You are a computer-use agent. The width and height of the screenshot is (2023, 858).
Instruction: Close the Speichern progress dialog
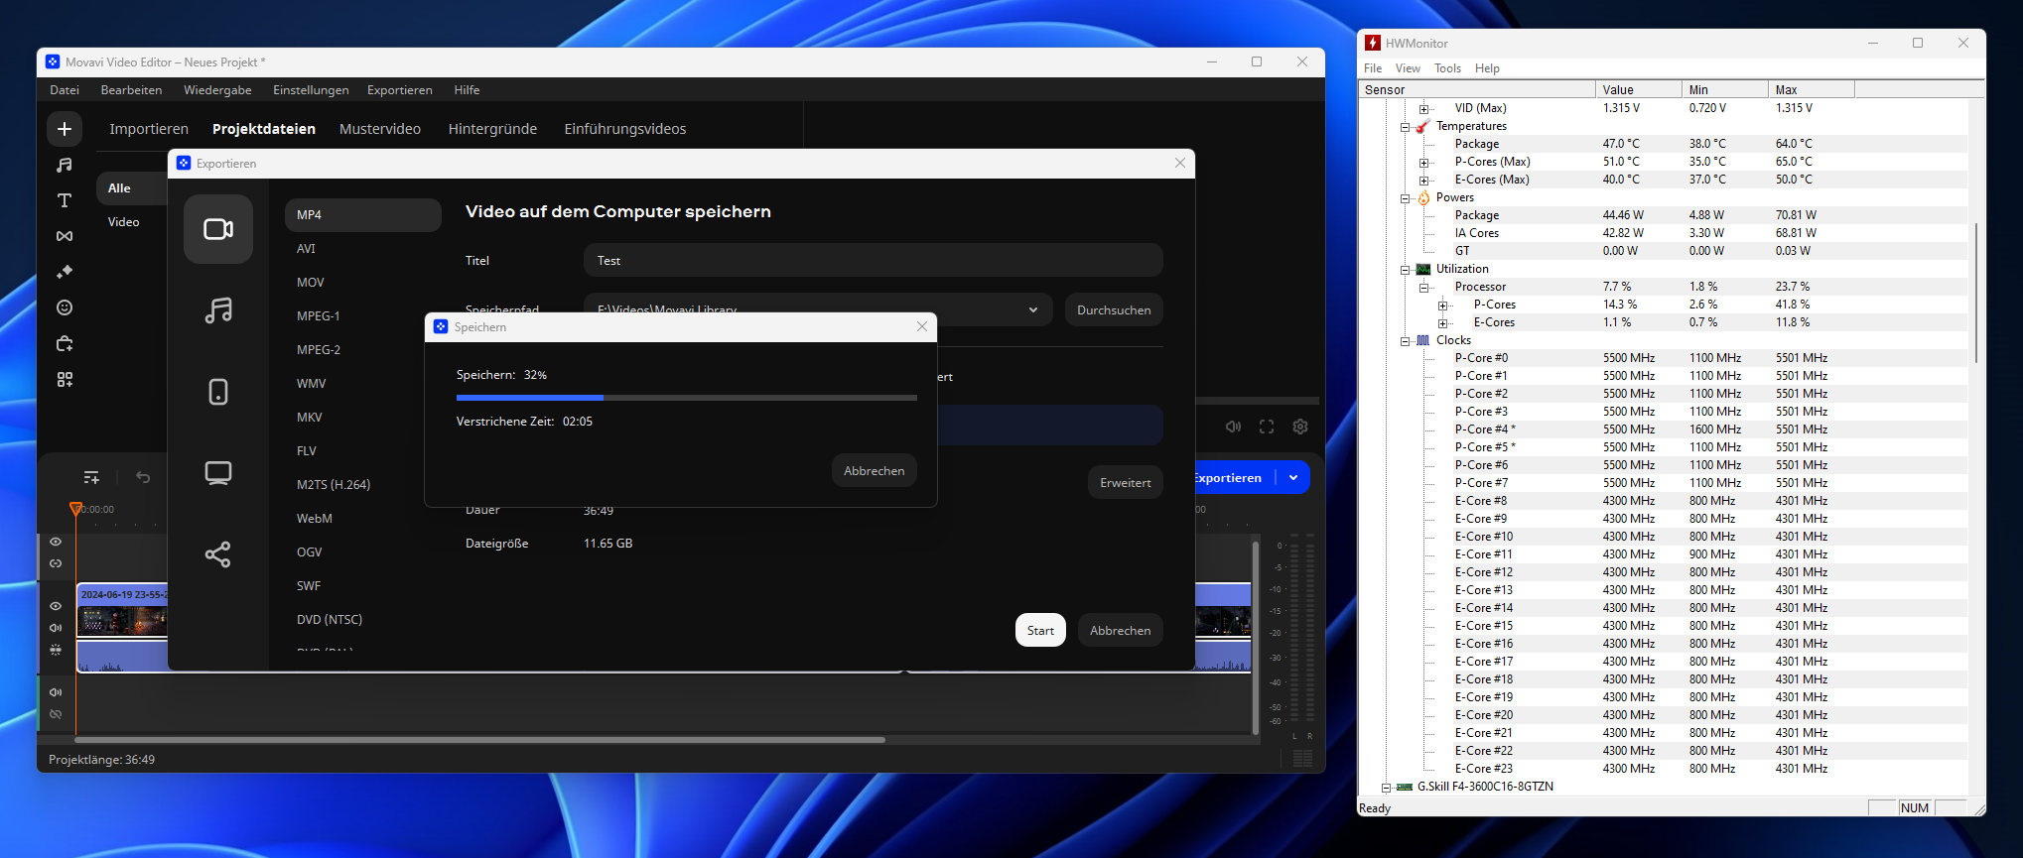click(922, 326)
